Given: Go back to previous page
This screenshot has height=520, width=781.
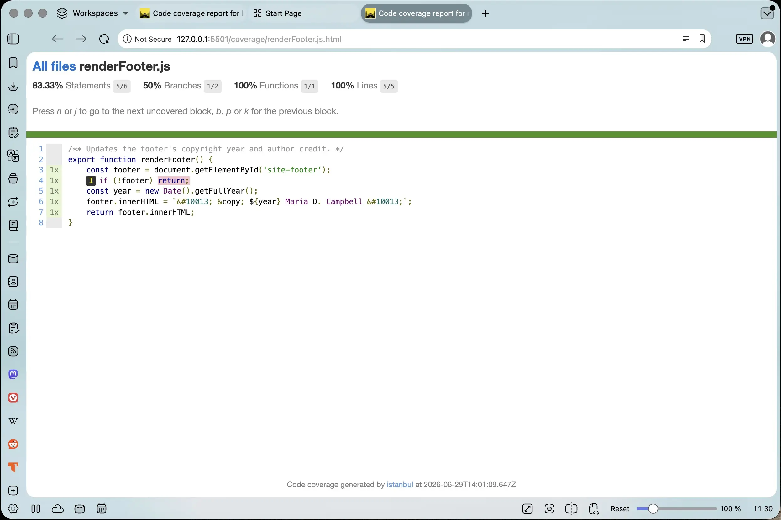Looking at the screenshot, I should pyautogui.click(x=58, y=39).
